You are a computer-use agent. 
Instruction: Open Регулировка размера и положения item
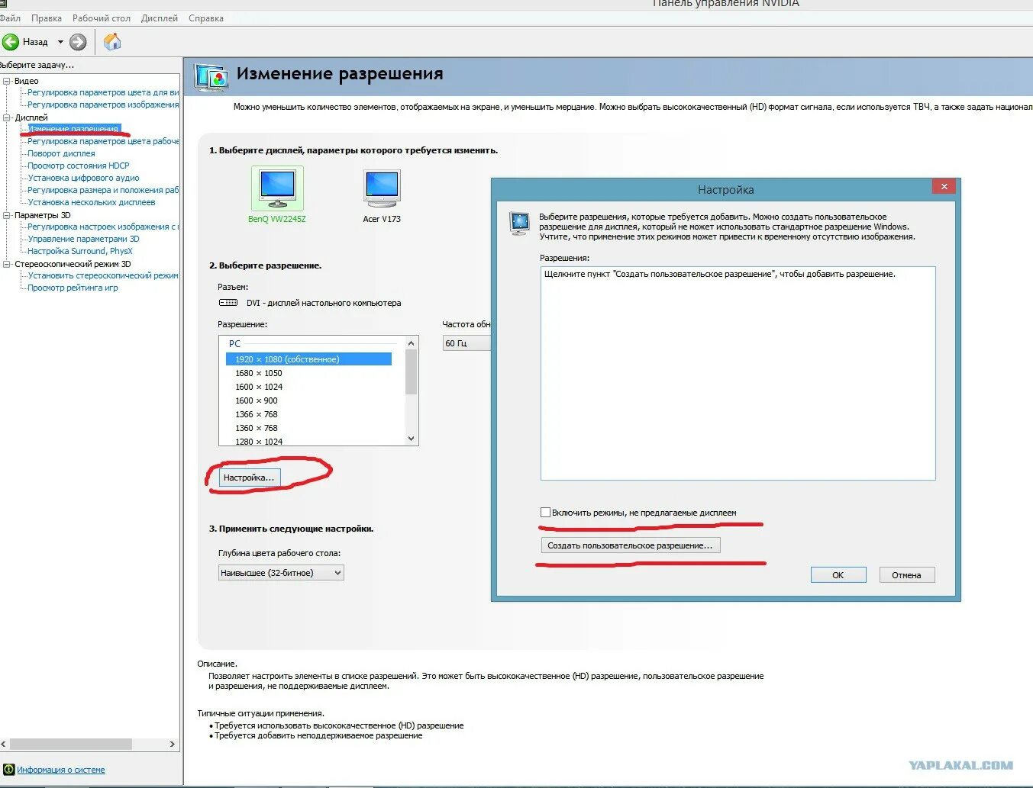[x=103, y=191]
